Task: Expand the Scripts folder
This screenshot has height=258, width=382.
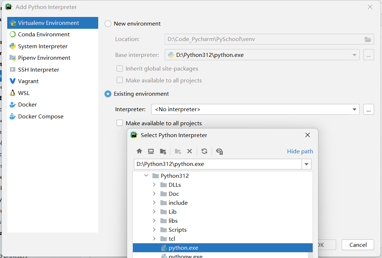Action: pyautogui.click(x=154, y=230)
